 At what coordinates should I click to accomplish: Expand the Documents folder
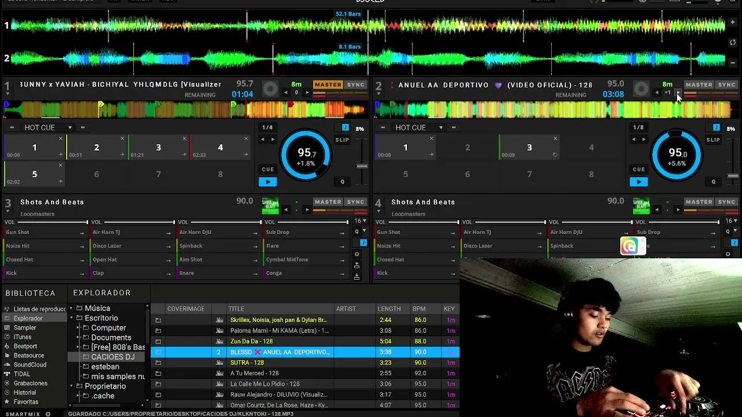(x=78, y=338)
